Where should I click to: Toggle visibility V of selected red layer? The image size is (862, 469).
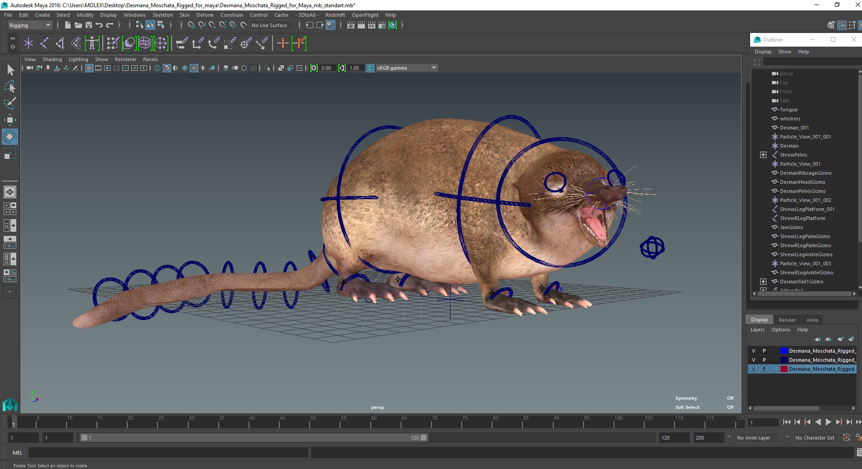click(x=753, y=369)
